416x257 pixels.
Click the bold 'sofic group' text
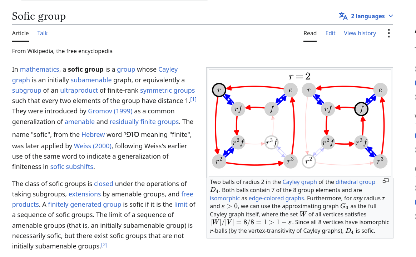(86, 70)
